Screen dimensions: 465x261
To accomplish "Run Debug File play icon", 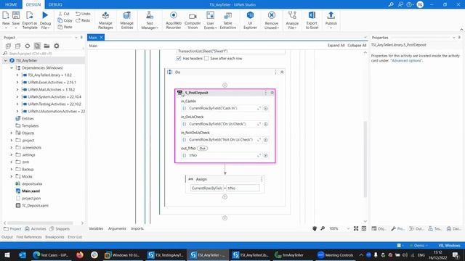I will point(45,15).
